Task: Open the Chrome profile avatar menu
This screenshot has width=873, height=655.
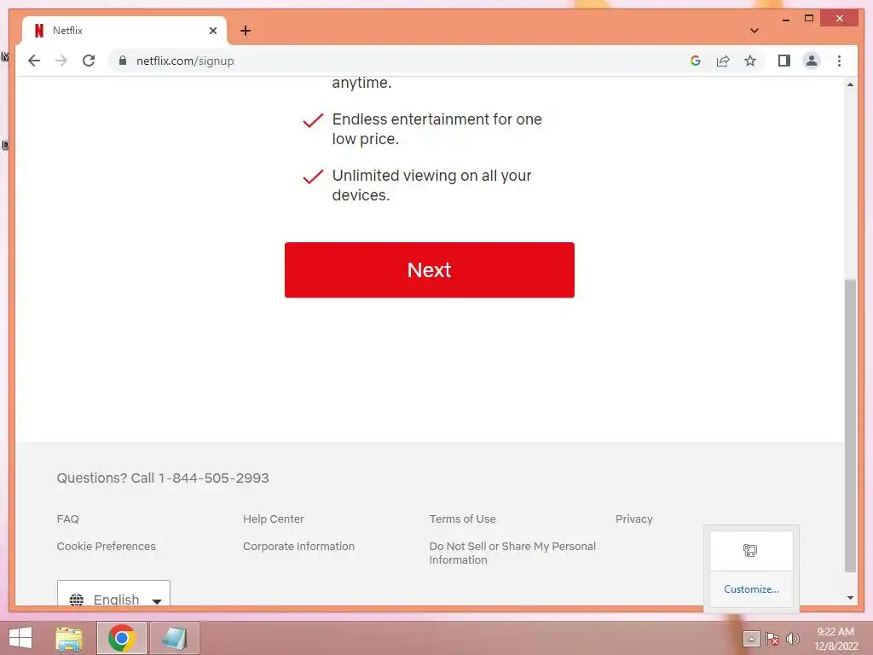Action: tap(812, 61)
